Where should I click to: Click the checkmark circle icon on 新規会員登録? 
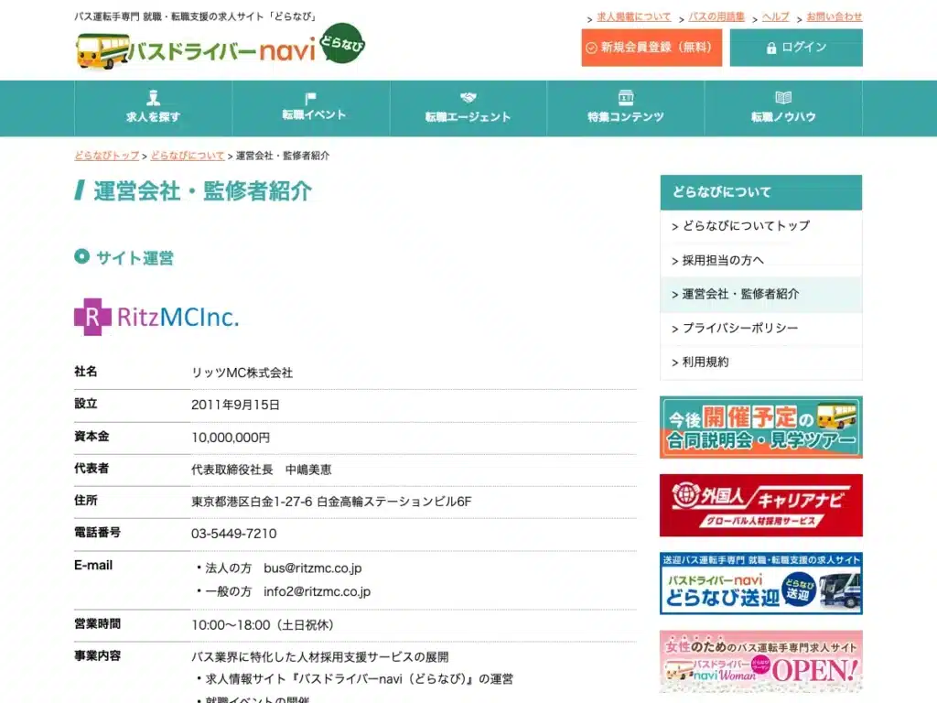(x=591, y=48)
